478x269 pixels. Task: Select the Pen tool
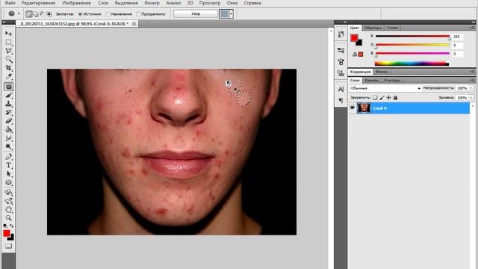8,157
